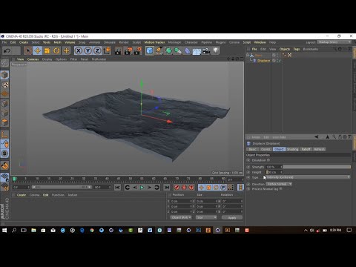Switch to Shading tab
Image resolution: width=356 pixels, height=267 pixels.
point(292,149)
